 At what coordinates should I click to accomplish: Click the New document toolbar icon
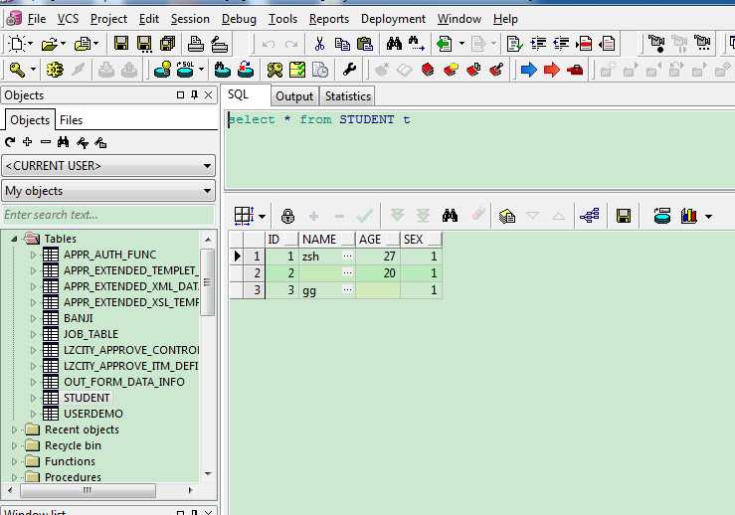(16, 44)
